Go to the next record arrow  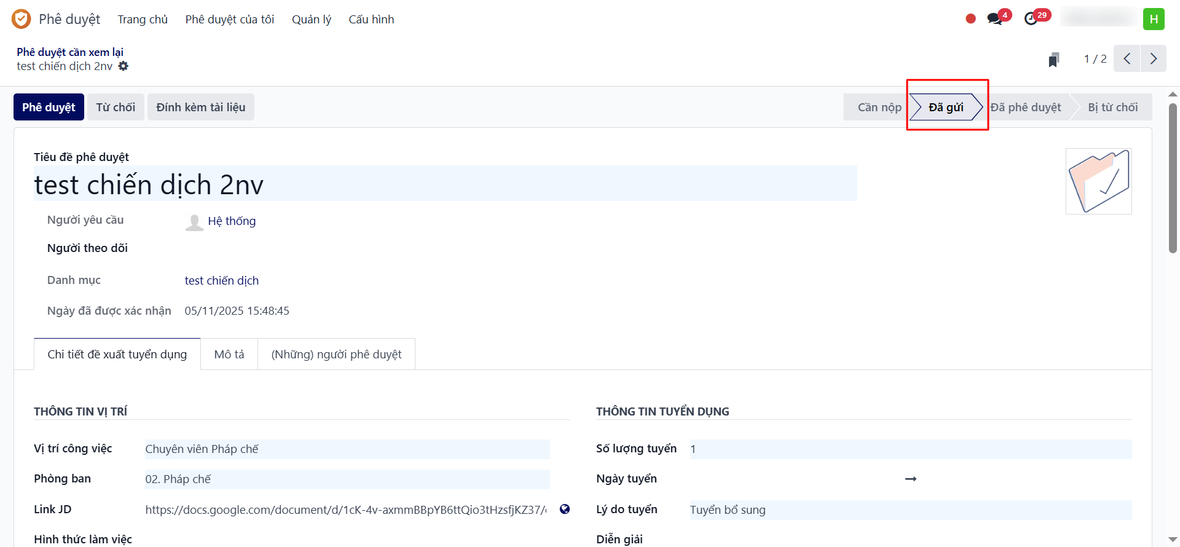[x=1154, y=59]
